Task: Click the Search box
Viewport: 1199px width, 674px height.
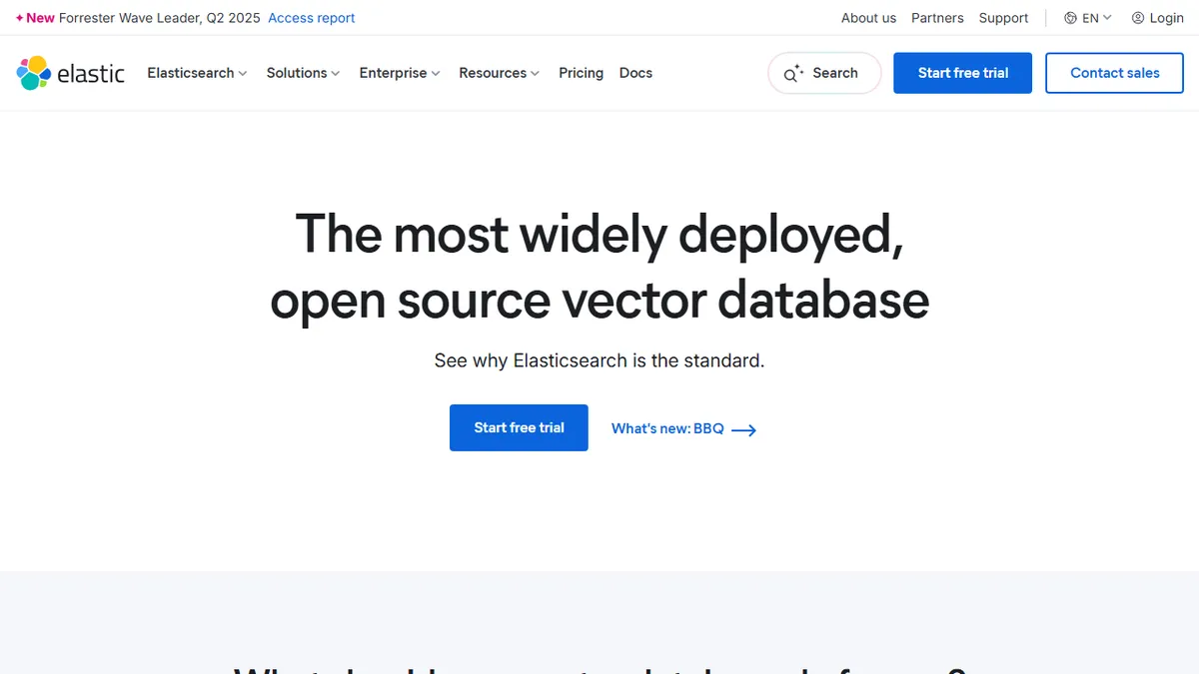Action: pos(824,73)
